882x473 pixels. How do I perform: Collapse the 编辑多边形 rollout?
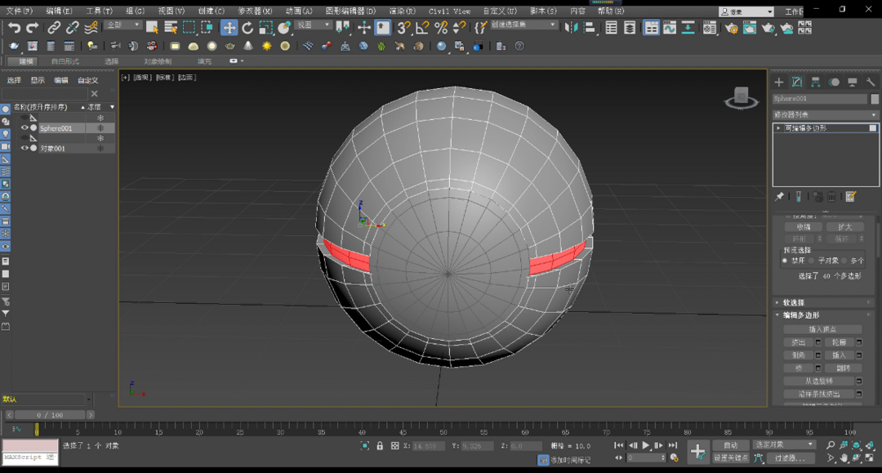(800, 315)
